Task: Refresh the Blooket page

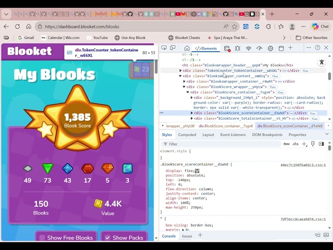Action: (17, 27)
